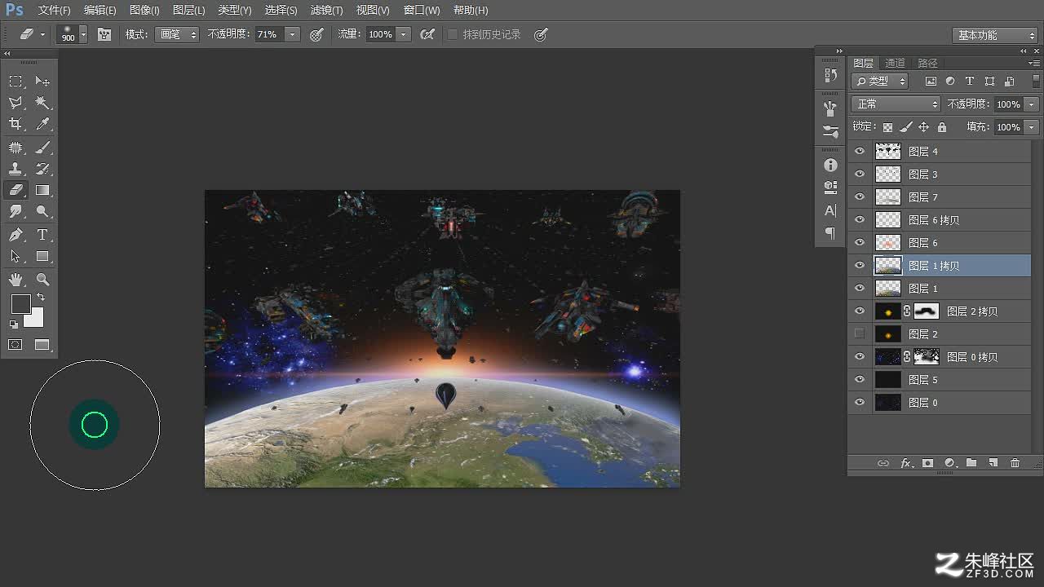
Task: Open the 滤镜(T) menu
Action: 326,11
